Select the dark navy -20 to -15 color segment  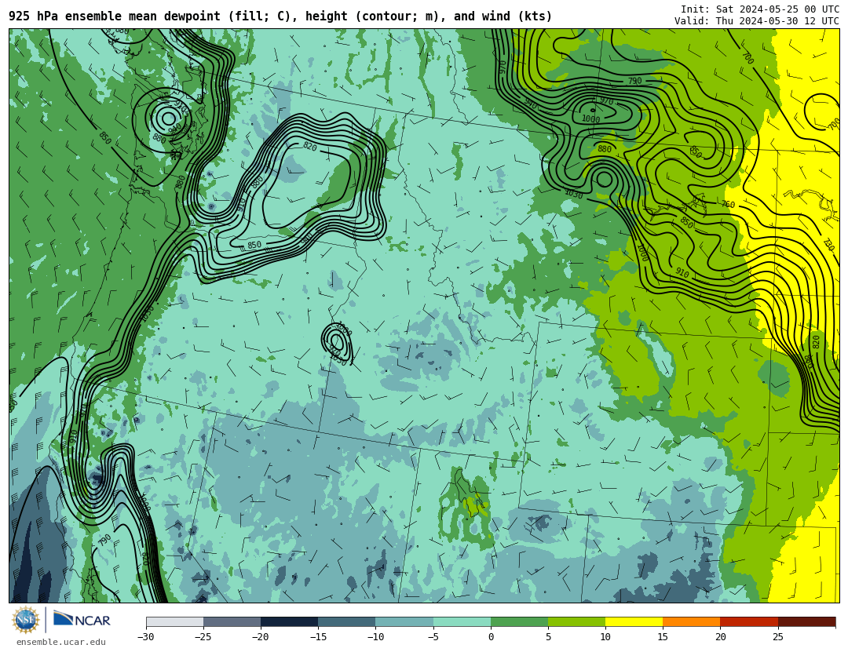pyautogui.click(x=289, y=621)
